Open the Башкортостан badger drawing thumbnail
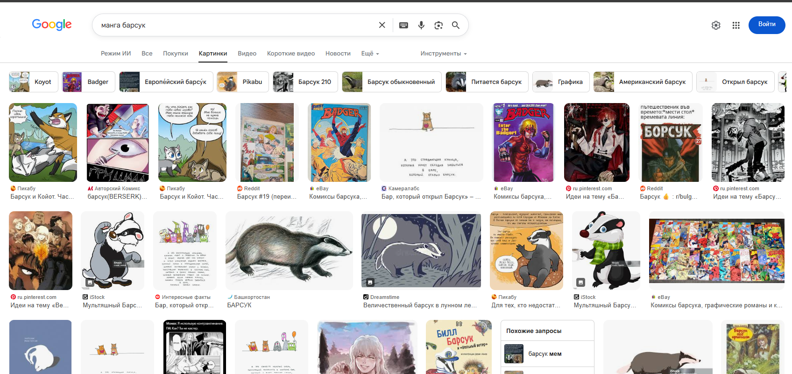 289,250
